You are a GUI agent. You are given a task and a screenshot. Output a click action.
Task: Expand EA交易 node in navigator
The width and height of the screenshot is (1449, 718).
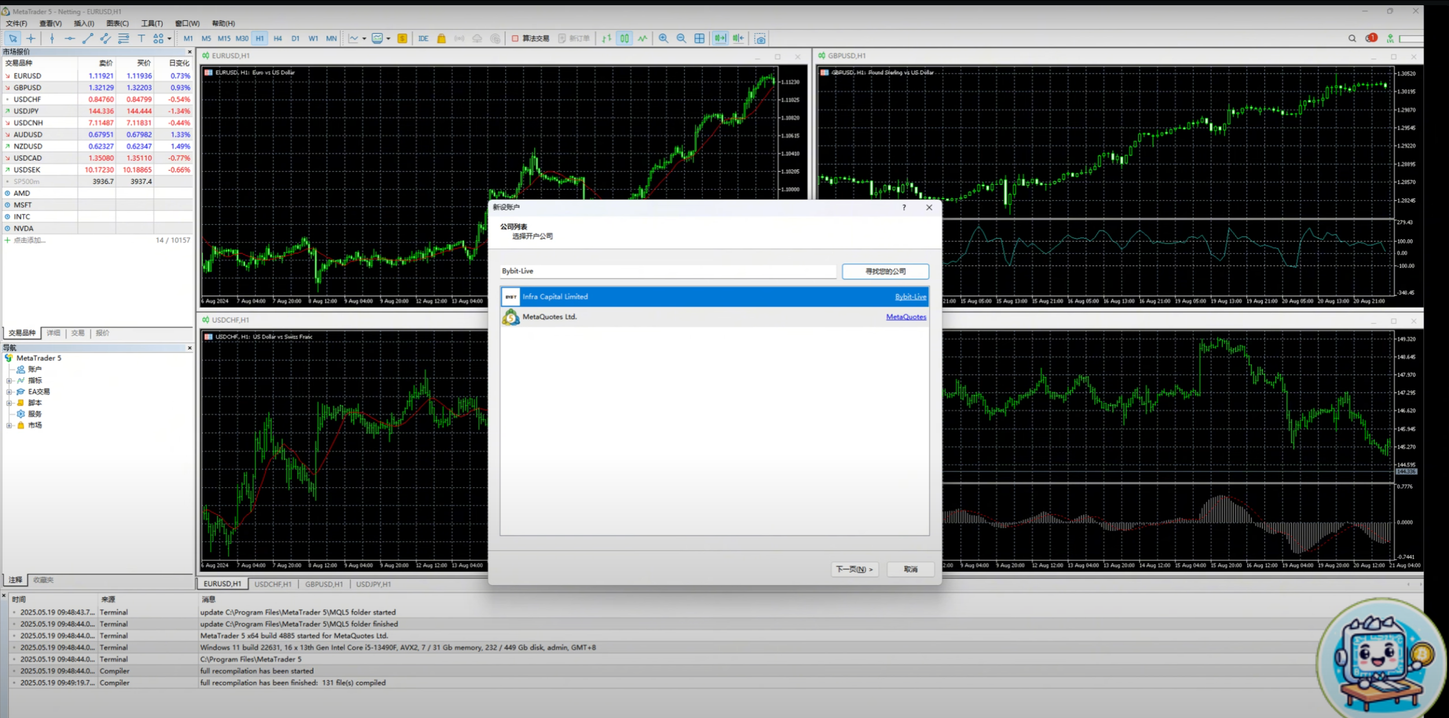(x=9, y=392)
